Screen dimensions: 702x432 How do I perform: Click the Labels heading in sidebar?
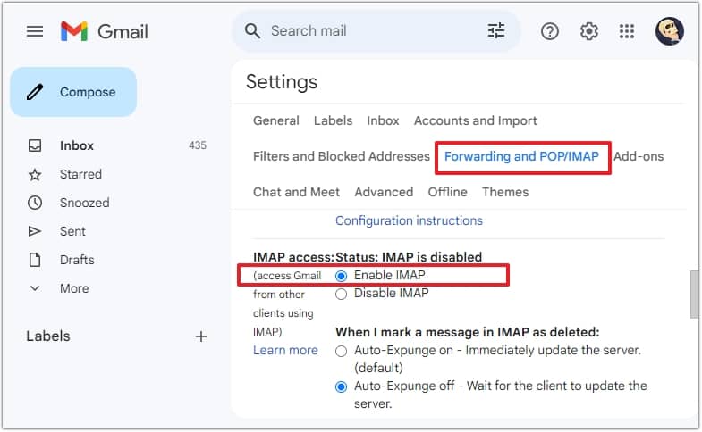point(48,336)
